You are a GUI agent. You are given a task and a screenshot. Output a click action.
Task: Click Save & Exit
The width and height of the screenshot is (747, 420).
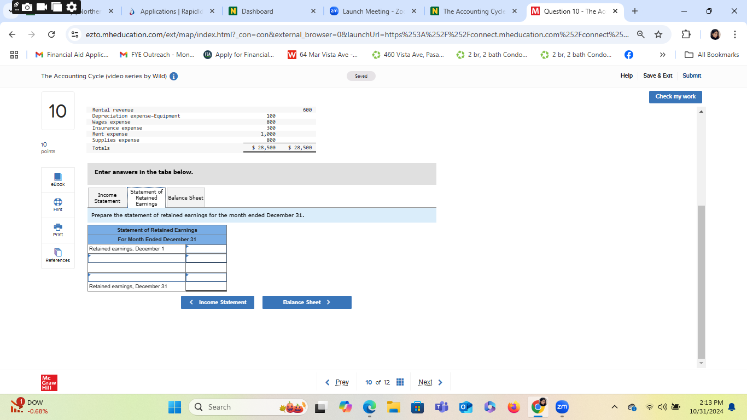click(657, 75)
